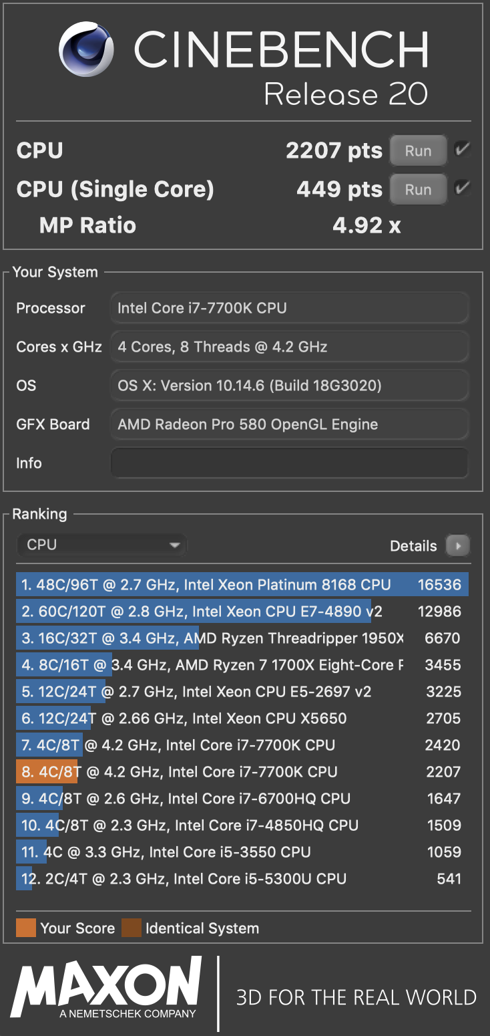Click the Details label in Ranking
Viewport: 490px width, 1036px height.
tap(413, 546)
